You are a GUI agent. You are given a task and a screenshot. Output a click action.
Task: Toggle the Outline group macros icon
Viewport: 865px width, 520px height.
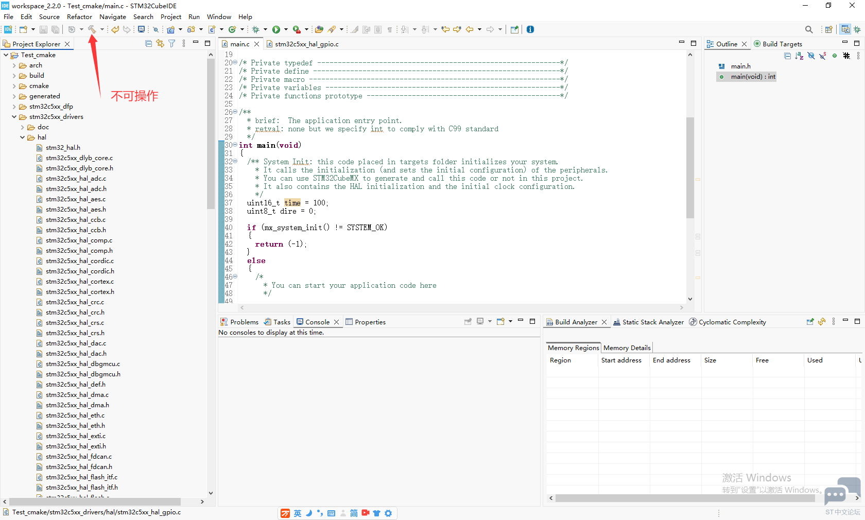[x=846, y=56]
